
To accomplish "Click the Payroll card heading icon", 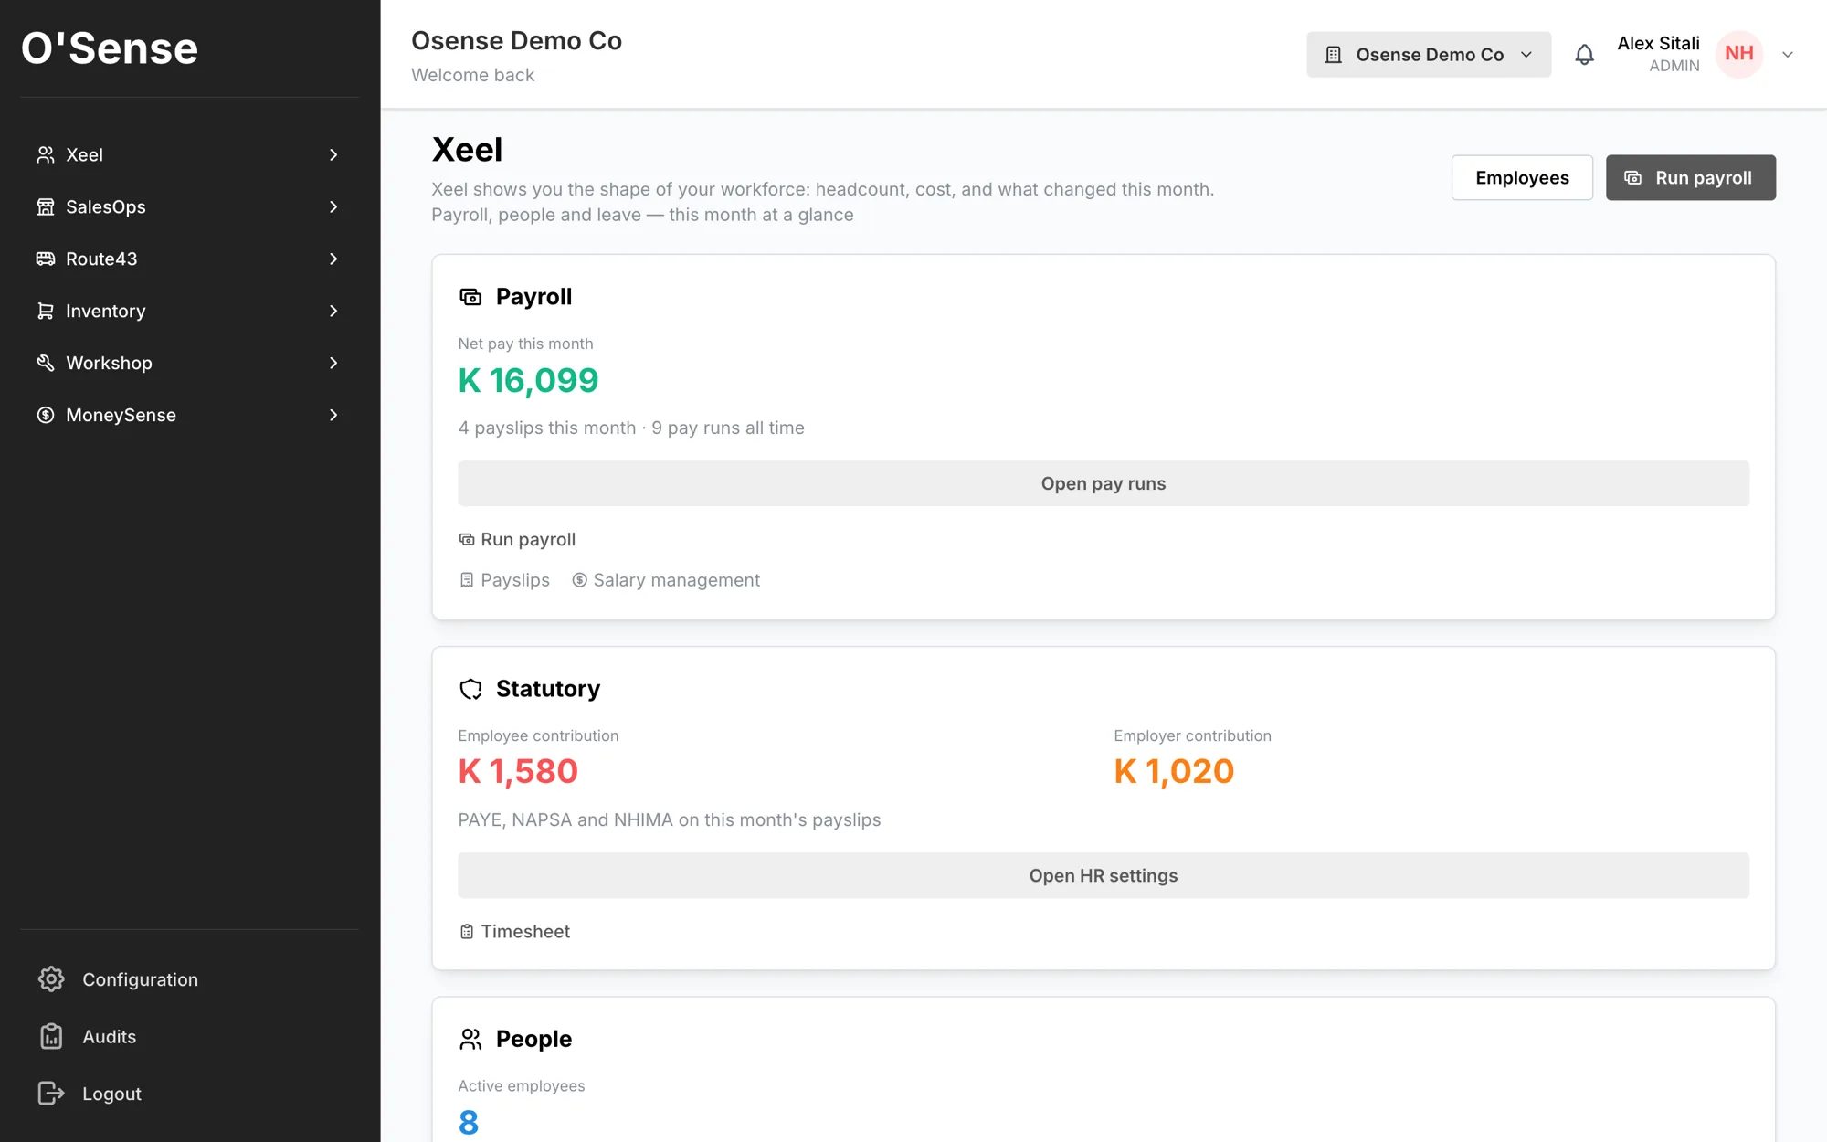I will click(470, 297).
